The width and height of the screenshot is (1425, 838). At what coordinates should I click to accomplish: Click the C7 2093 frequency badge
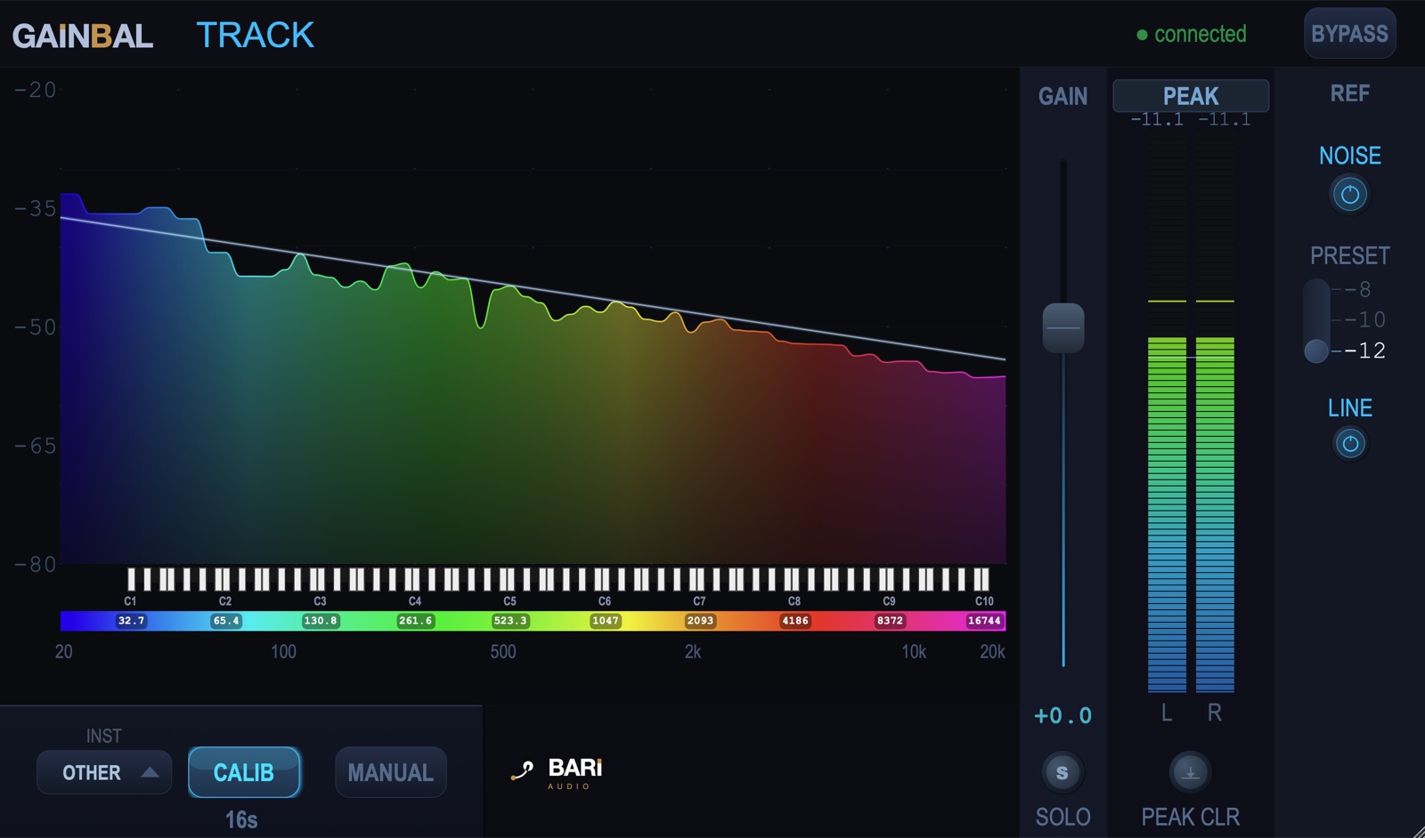pyautogui.click(x=699, y=621)
